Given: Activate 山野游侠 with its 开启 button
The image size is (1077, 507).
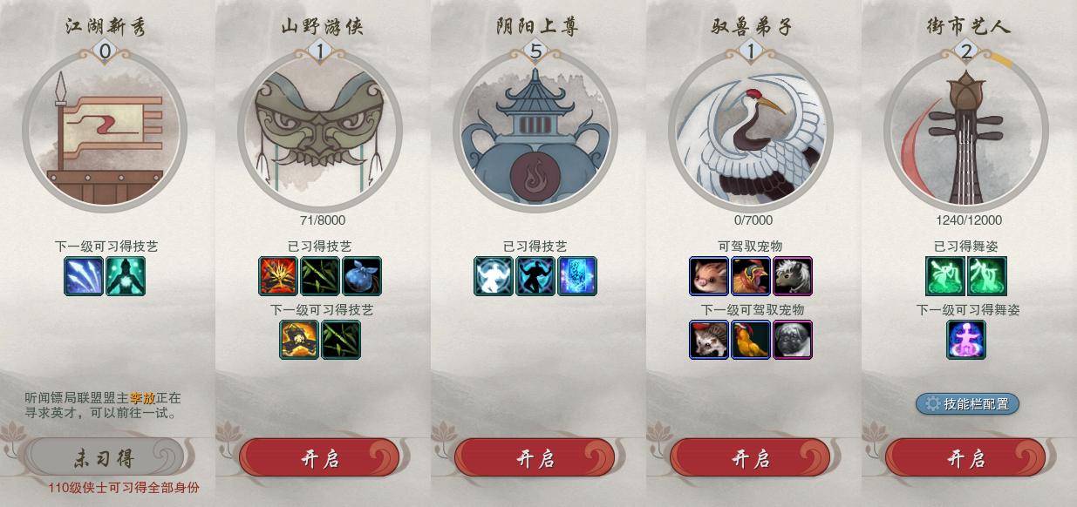Looking at the screenshot, I should (x=319, y=458).
